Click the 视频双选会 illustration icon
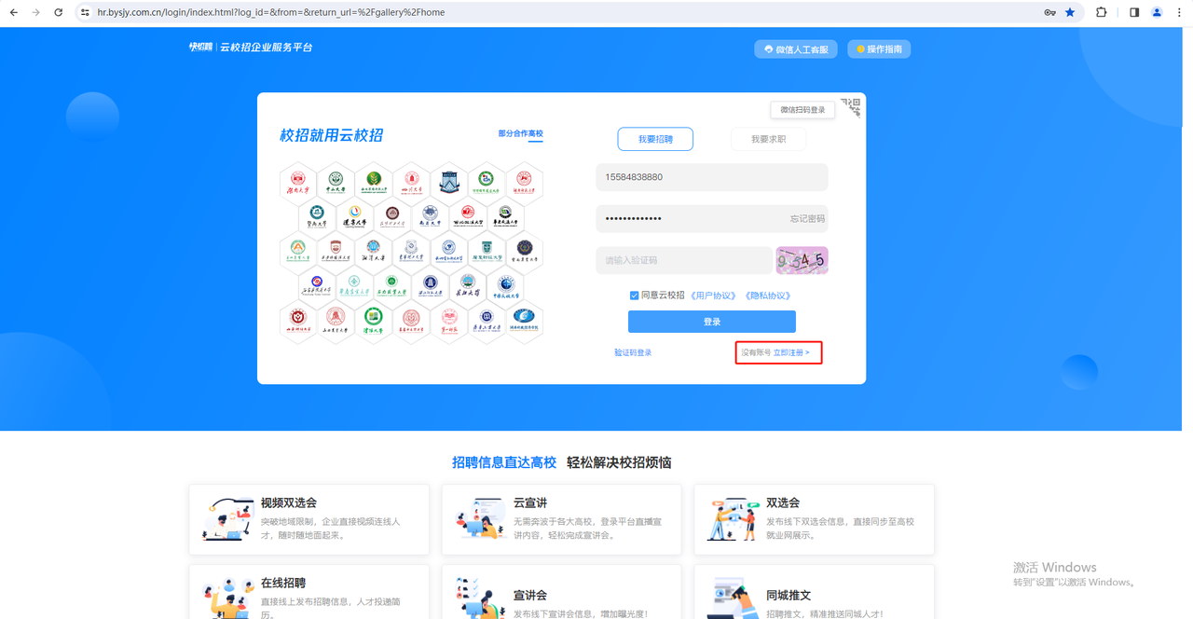The image size is (1193, 619). [x=227, y=519]
